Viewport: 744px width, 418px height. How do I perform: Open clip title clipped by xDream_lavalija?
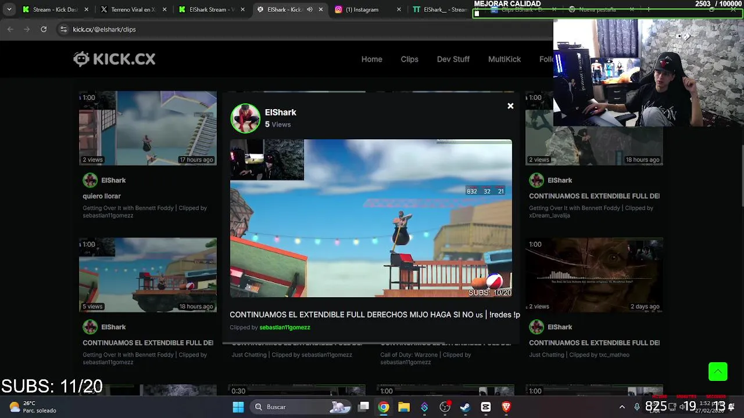click(594, 196)
